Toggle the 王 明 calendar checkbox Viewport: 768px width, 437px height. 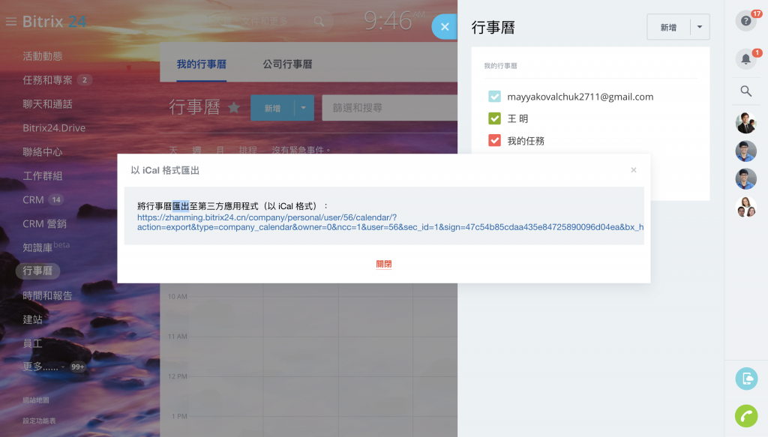(495, 118)
